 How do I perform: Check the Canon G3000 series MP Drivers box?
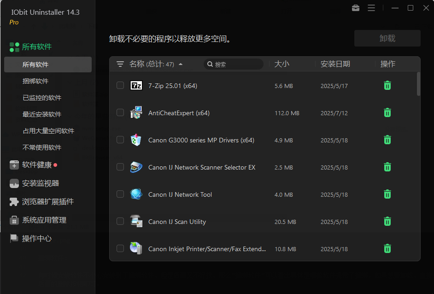120,140
